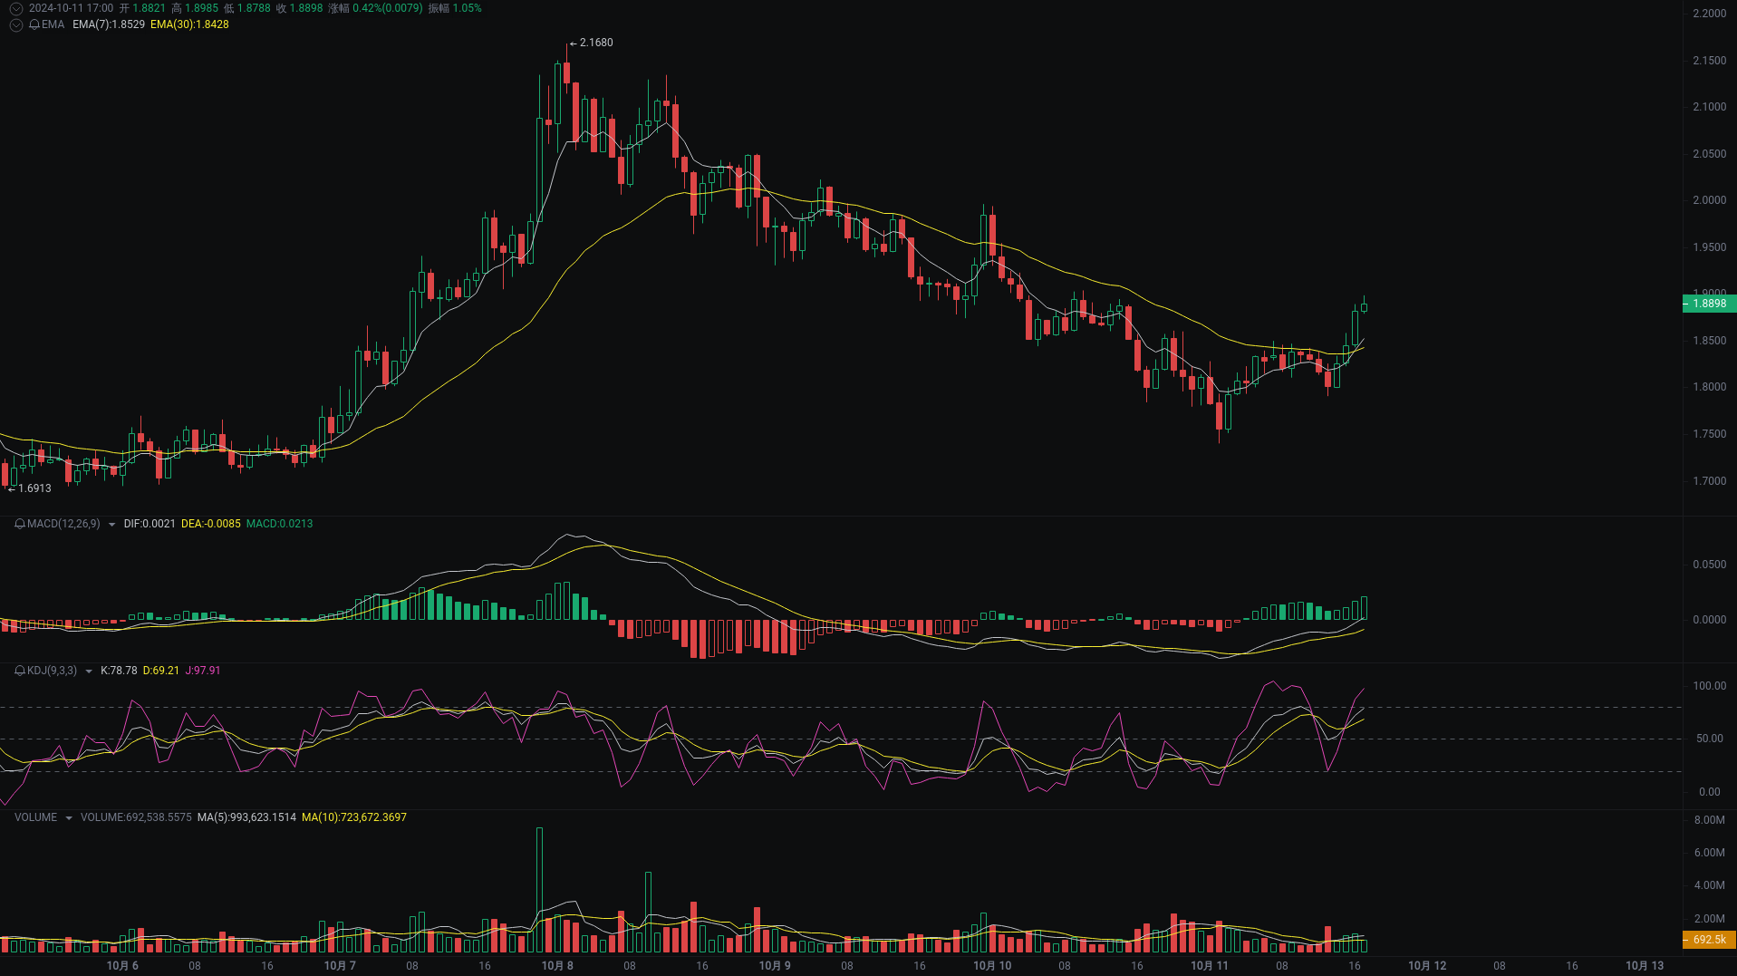Click the orange volume tag 692.5k
1737x976 pixels.
[x=1709, y=940]
